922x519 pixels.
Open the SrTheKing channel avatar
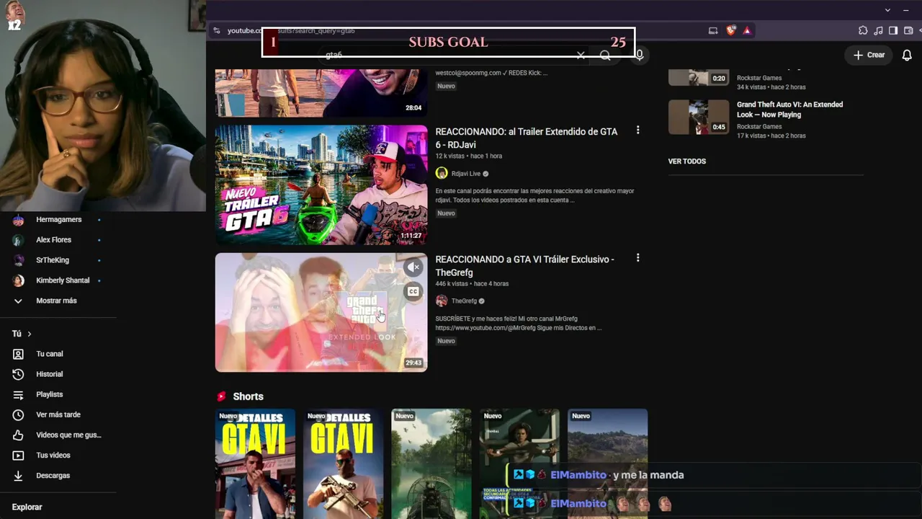click(19, 260)
